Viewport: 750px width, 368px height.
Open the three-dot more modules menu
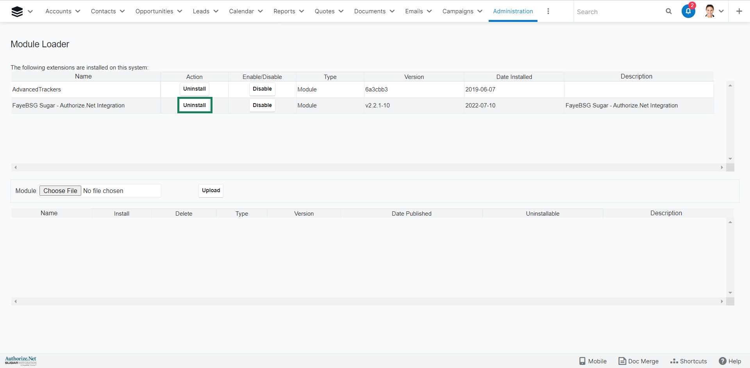click(x=548, y=11)
